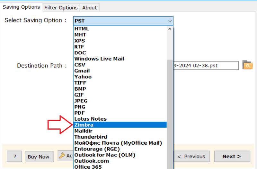Click the dropdown list scroll-up arrow
This screenshot has height=169, width=257.
(x=170, y=29)
